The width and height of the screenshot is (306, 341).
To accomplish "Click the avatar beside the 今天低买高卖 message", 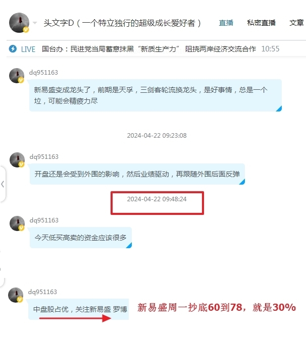I will point(17,223).
